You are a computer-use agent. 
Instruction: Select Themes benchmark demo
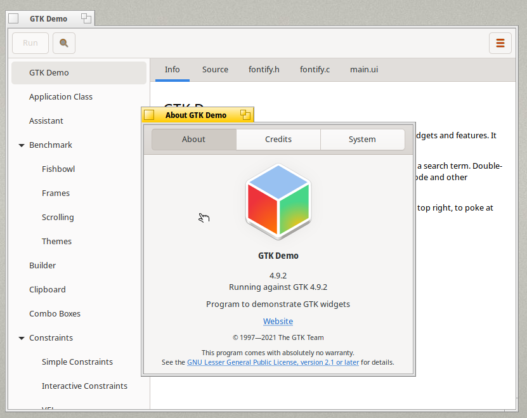[79, 242]
